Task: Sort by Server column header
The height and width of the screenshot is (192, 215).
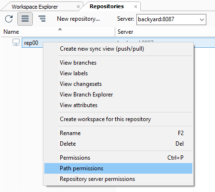Action: tap(125, 32)
